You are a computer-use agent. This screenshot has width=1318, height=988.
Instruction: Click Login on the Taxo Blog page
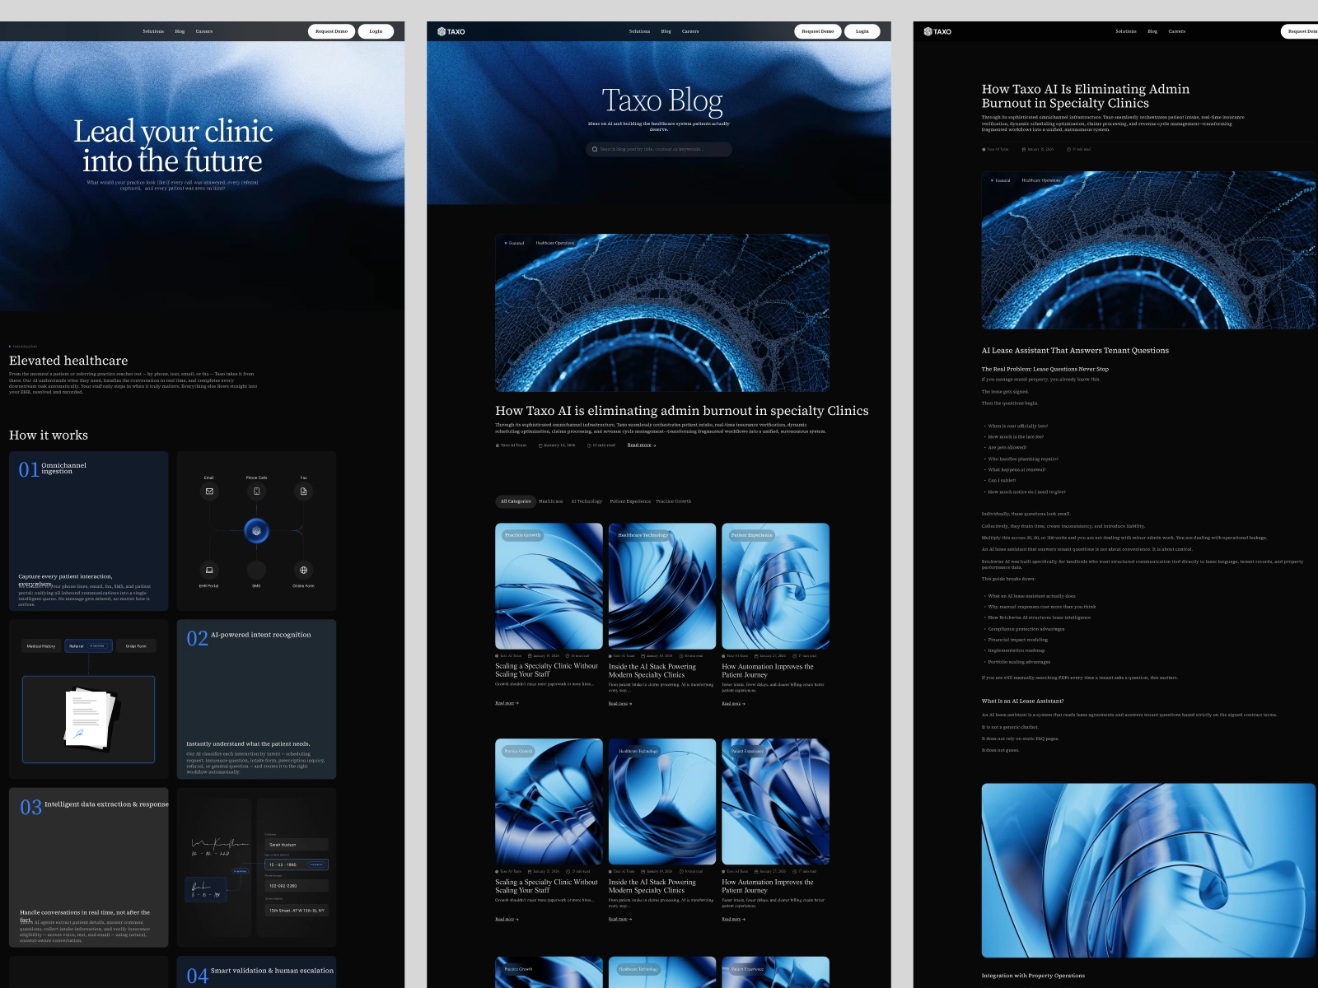(862, 31)
